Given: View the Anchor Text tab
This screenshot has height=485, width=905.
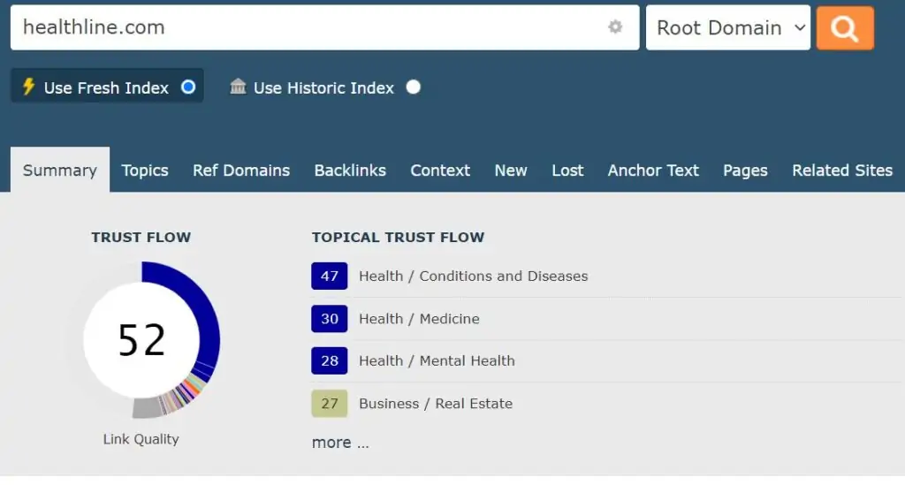Looking at the screenshot, I should pos(653,171).
